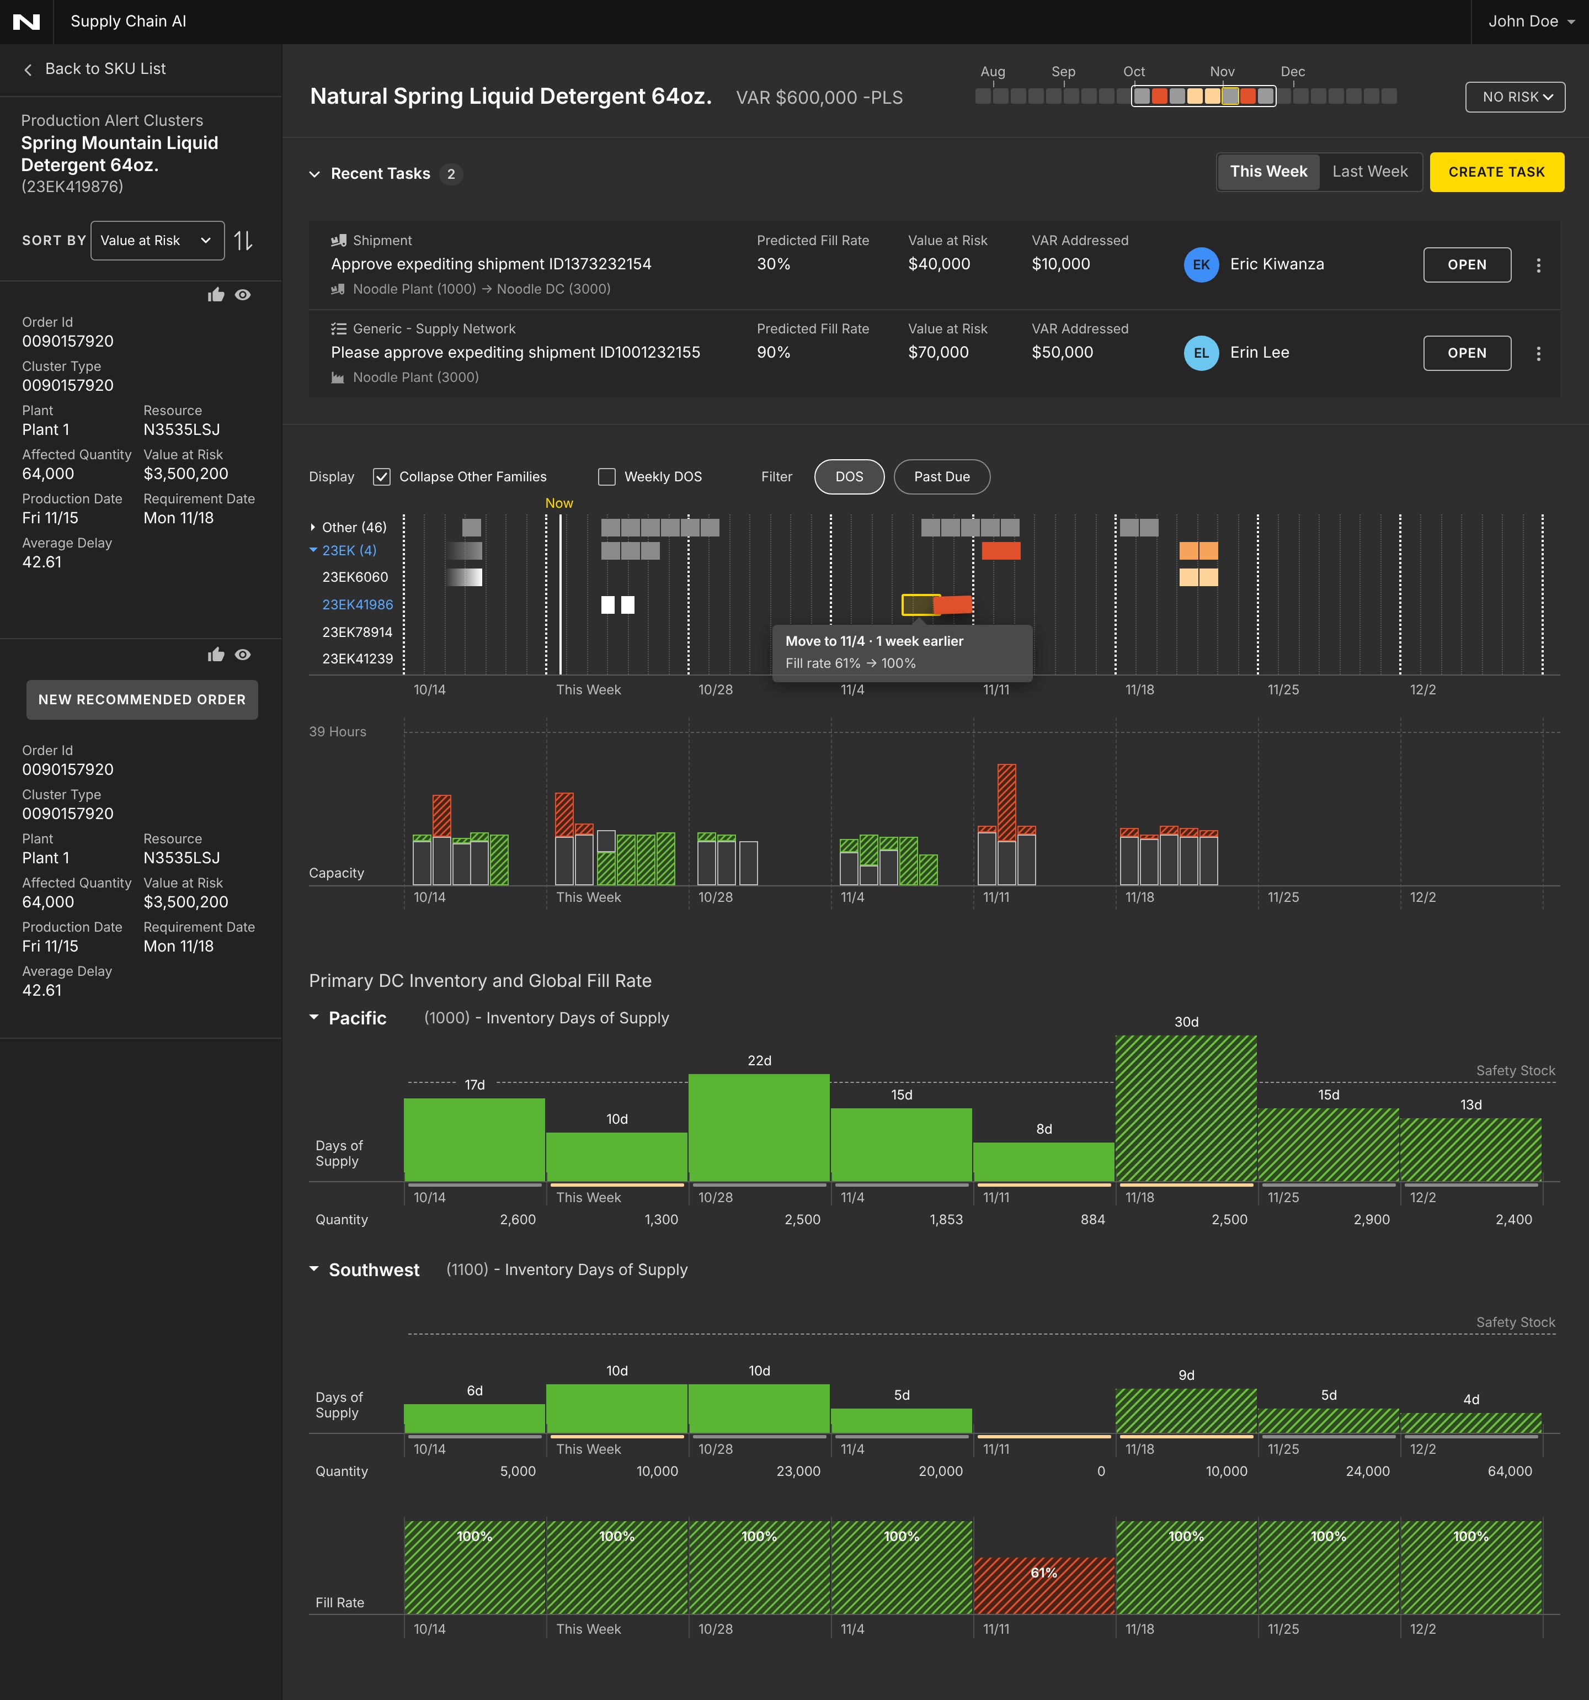Click the Shipment truck icon in first task
The width and height of the screenshot is (1589, 1700).
coord(338,240)
